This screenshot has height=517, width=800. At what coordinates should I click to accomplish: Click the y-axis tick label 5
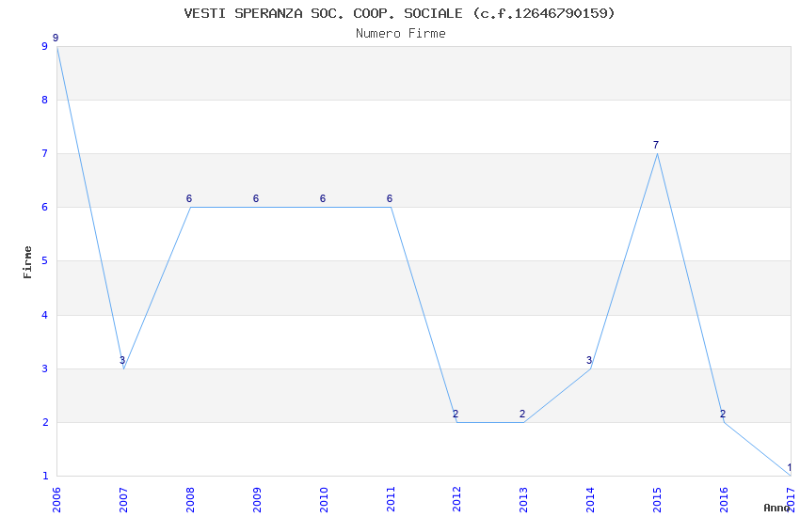[45, 260]
